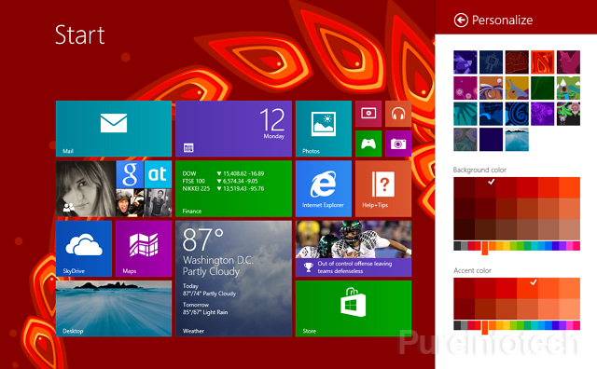Open the Mail tile
This screenshot has width=597, height=369.
point(114,129)
